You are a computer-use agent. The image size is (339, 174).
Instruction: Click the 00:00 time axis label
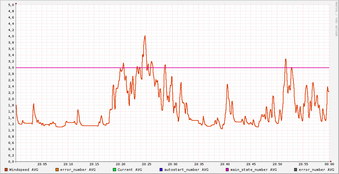(x=329, y=164)
